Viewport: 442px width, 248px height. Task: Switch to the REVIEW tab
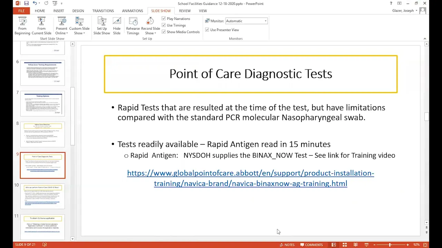(185, 11)
